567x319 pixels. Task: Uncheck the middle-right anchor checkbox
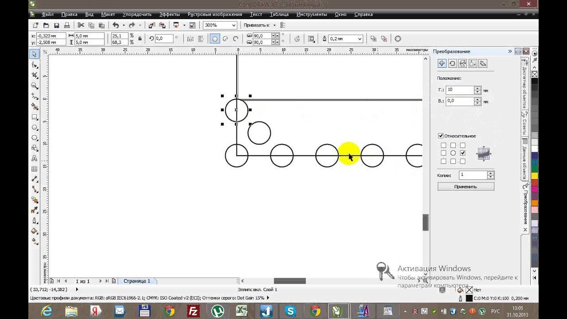click(x=462, y=153)
